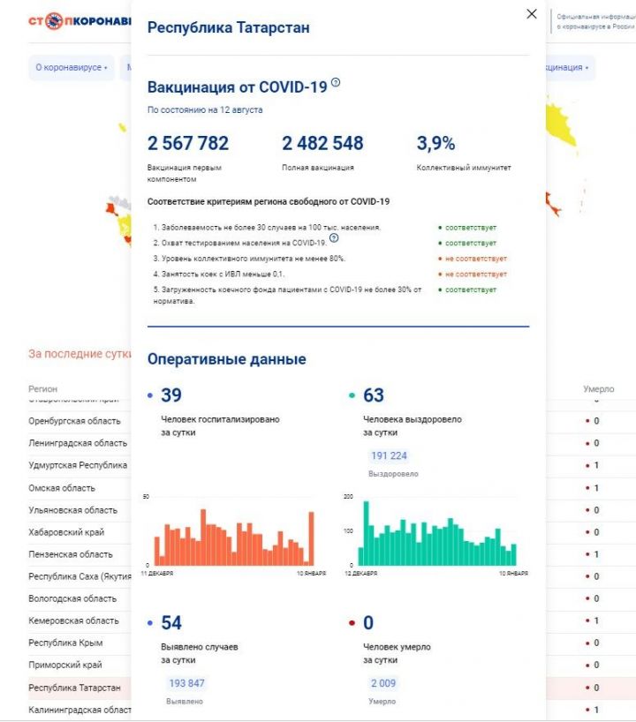Select Республика Саха (Якутия) row

pyautogui.click(x=79, y=576)
